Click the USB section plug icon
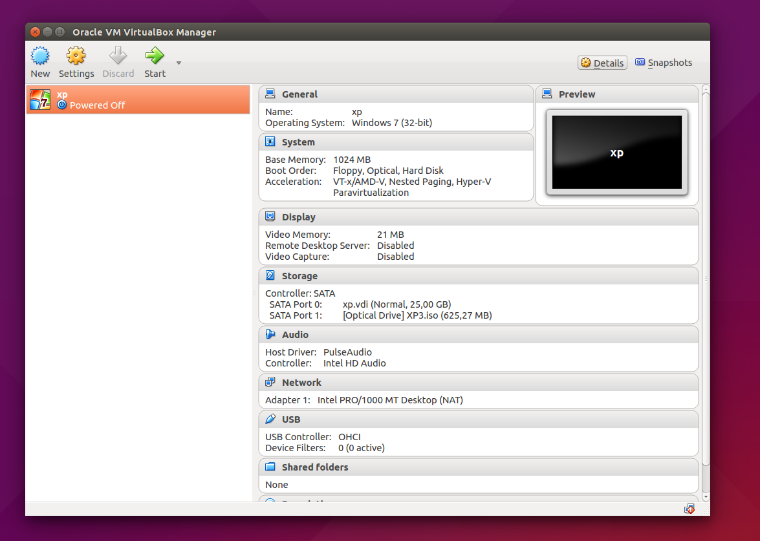The width and height of the screenshot is (760, 541). pyautogui.click(x=270, y=419)
